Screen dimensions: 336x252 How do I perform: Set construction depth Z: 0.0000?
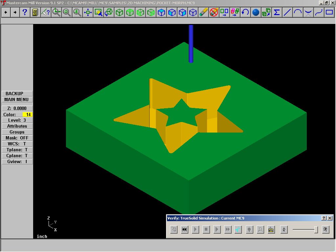17,108
